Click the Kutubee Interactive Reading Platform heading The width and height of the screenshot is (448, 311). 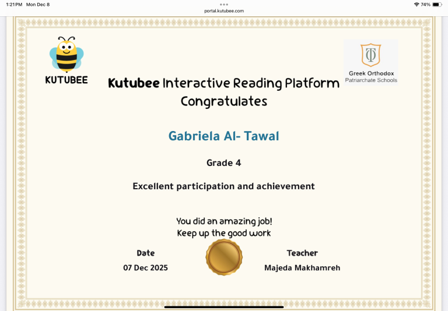tap(223, 83)
